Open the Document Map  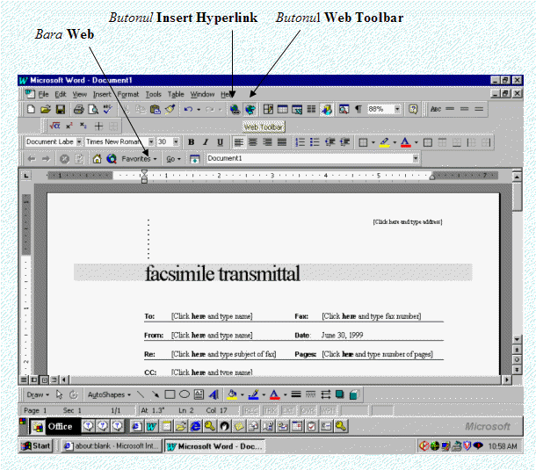[x=344, y=110]
